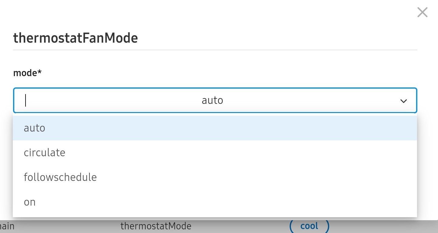
Task: Click the thermostatMode row label
Action: pyautogui.click(x=156, y=226)
